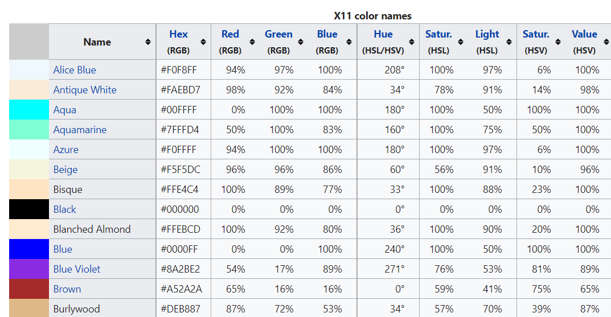Open the Light header link
This screenshot has width=611, height=317.
(x=487, y=34)
